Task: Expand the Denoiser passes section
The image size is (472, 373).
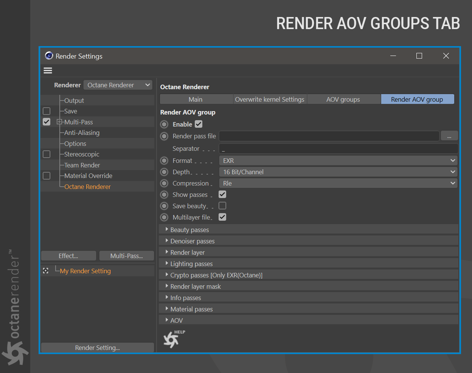Action: point(309,241)
